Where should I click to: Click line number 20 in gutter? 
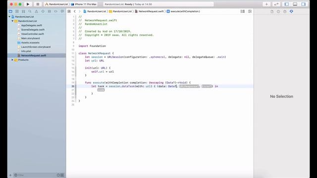pos(73,87)
